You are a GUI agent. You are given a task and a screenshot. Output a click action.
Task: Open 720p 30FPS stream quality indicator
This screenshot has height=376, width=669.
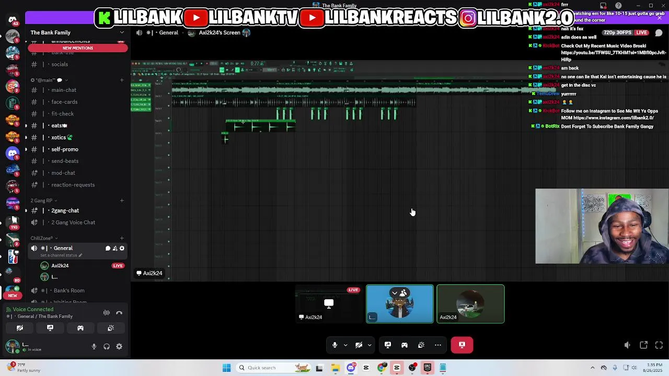617,32
